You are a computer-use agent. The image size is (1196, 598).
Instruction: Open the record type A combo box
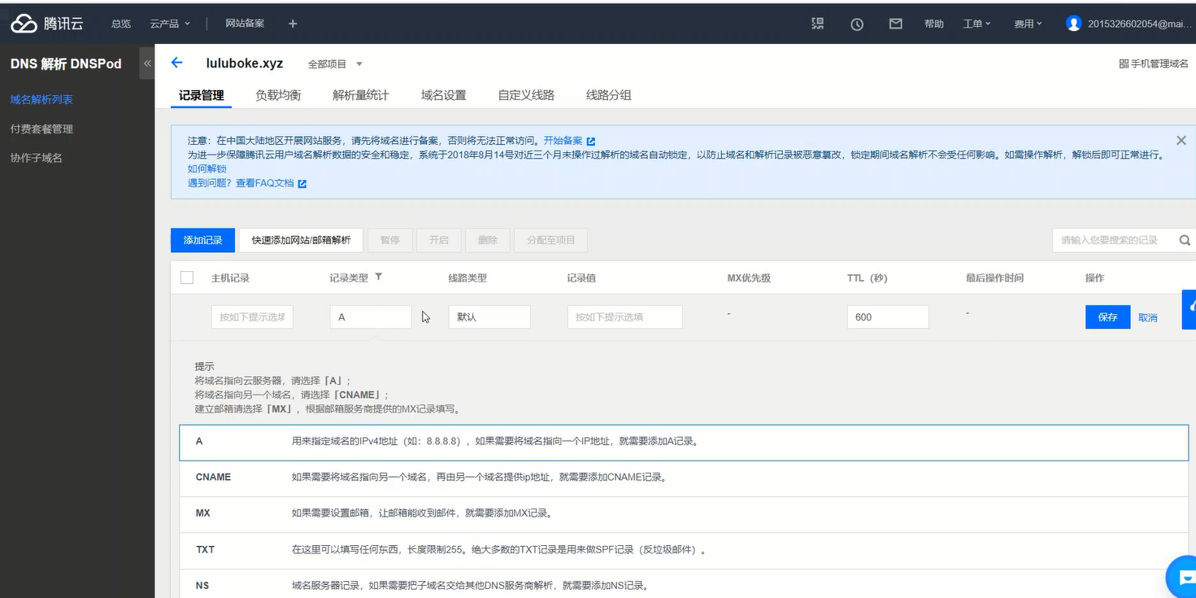point(371,316)
